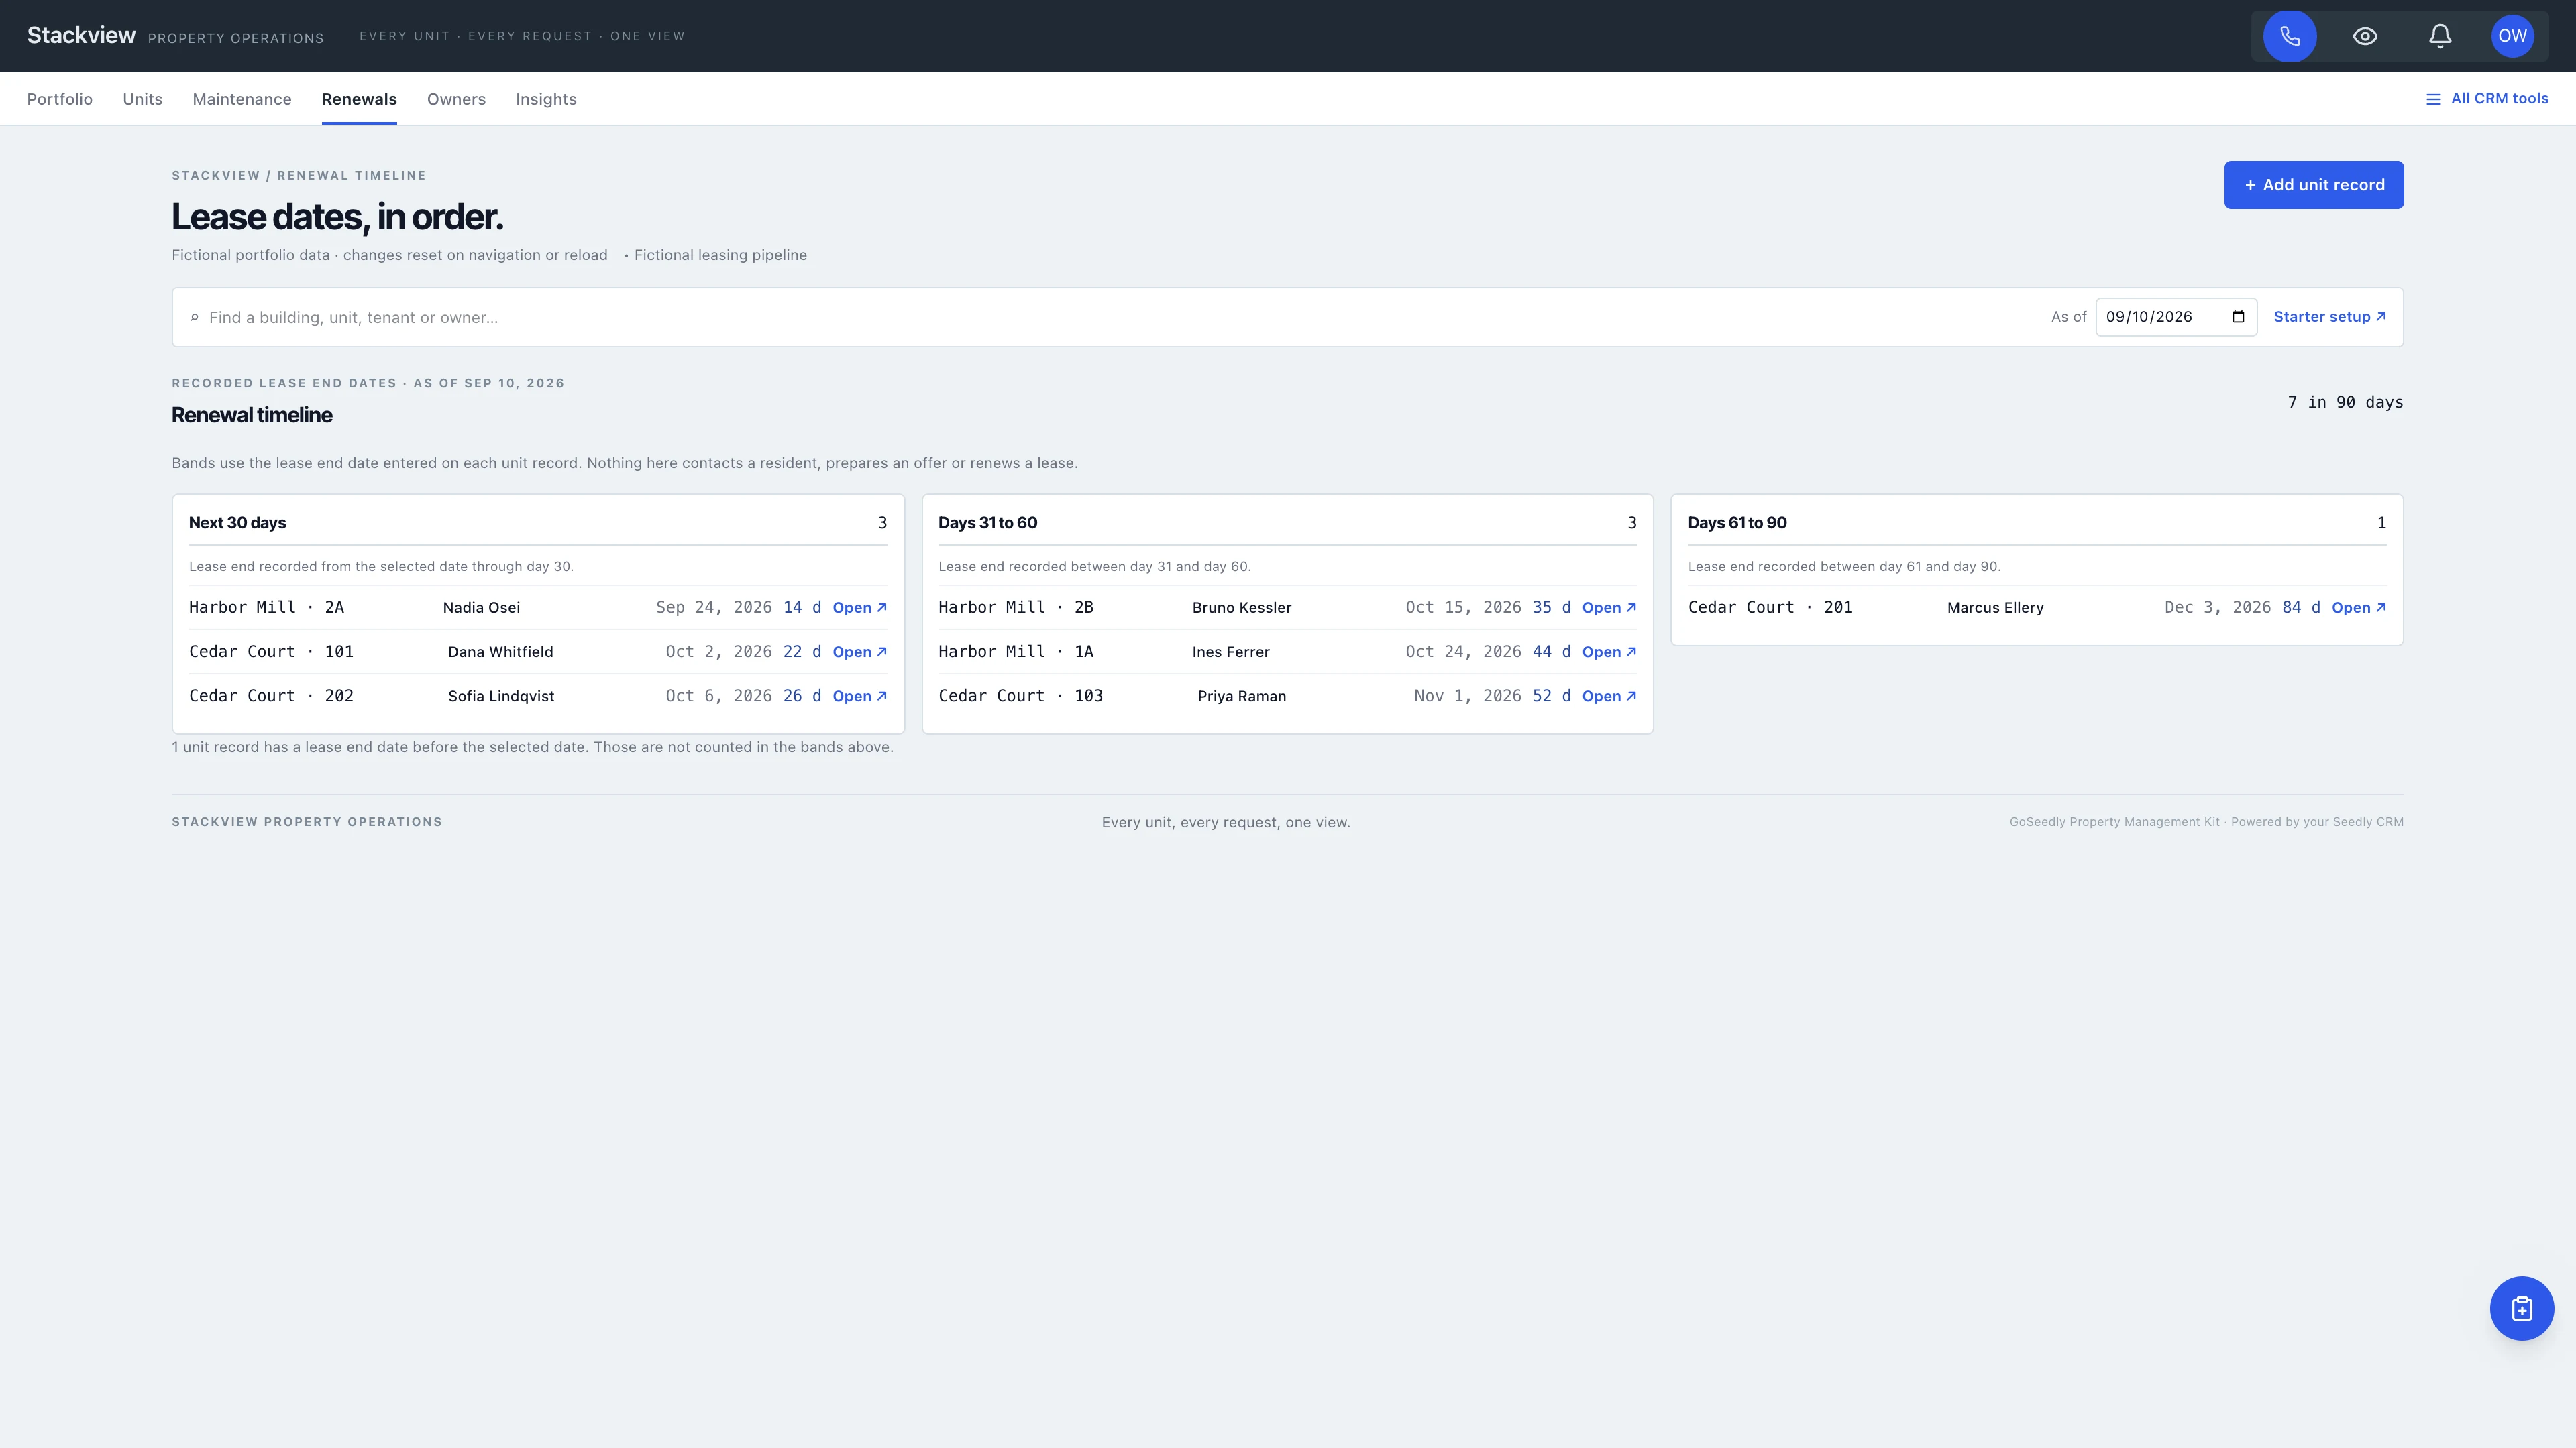Click the As of date 09/10/2026 field
The image size is (2576, 1448).
[x=2176, y=317]
